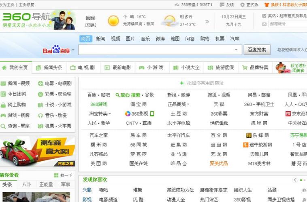Click the 换一下 grid refresh icon
This screenshot has height=202, width=307.
[56, 175]
